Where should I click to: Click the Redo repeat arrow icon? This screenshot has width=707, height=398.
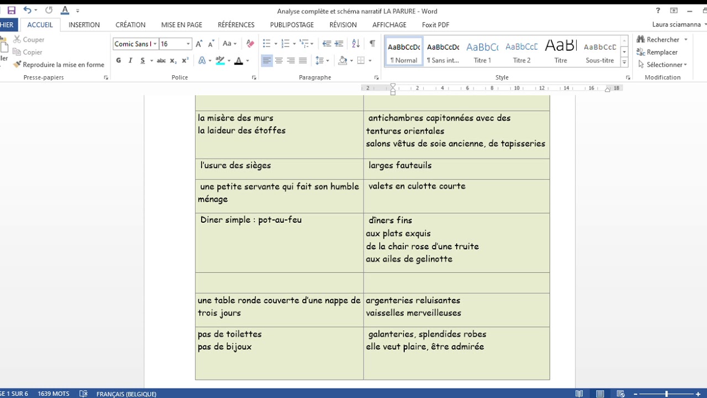point(49,11)
